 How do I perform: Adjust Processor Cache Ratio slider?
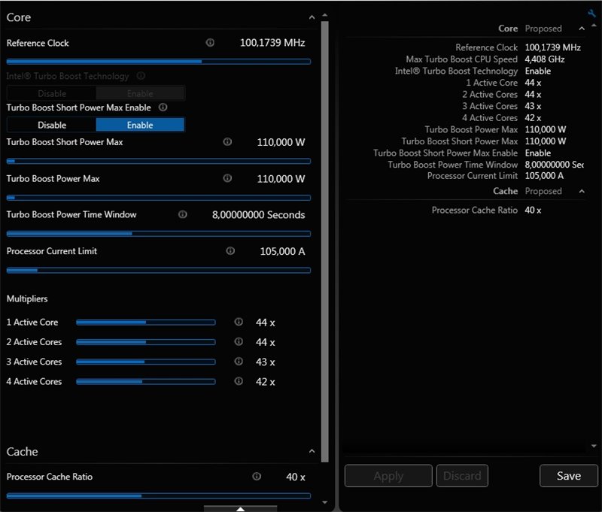(x=159, y=496)
